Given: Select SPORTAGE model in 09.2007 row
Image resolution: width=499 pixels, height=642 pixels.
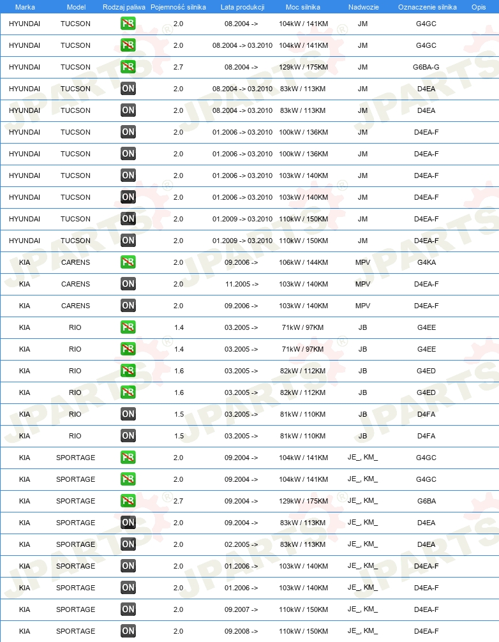Looking at the screenshot, I should pyautogui.click(x=76, y=609).
